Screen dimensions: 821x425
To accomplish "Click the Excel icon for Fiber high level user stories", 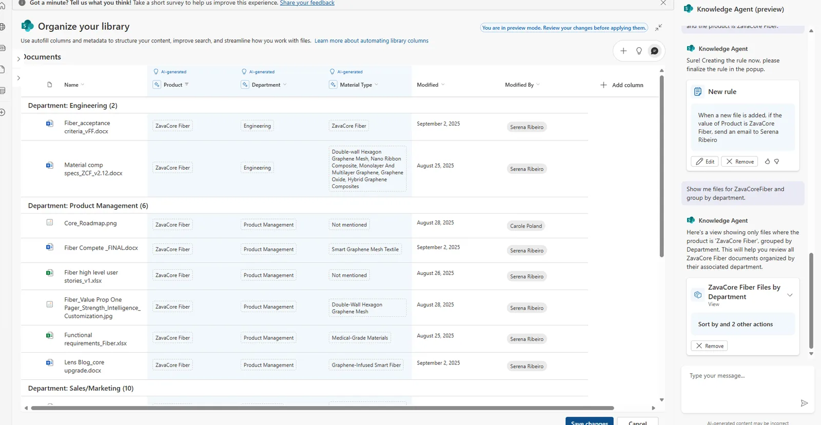I will point(50,273).
